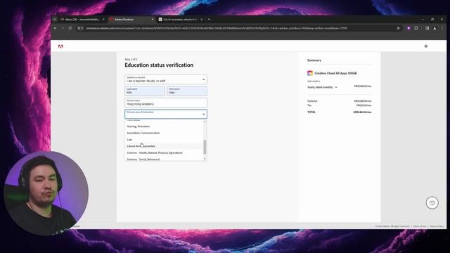The height and width of the screenshot is (253, 450).
Task: Select Sciences - Health, Natural, Physical, Agricultural
Action: tap(165, 153)
